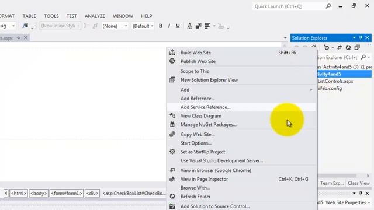Choose Use Visual Studio Development Server...
The width and height of the screenshot is (374, 210).
pos(241,161)
